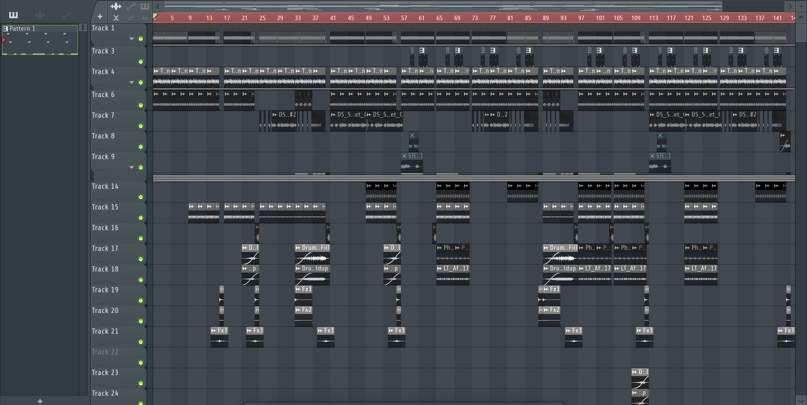This screenshot has height=405, width=807.
Task: Open menu of Fx1 clip at bar 33
Action: (298, 289)
